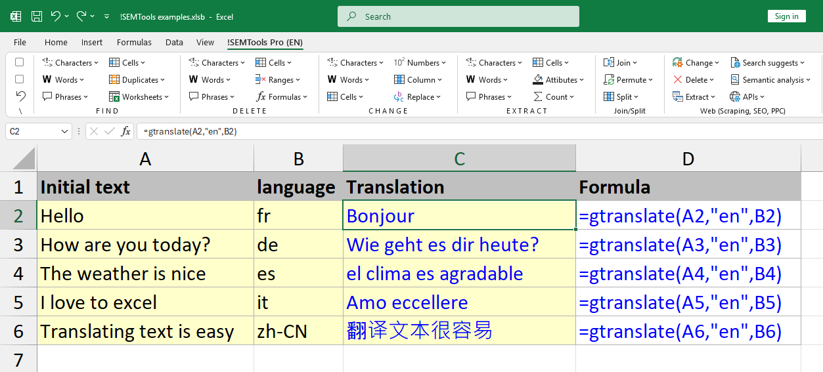Viewport: 823px width, 372px height.
Task: Open Characters tool in the DELETE group
Action: [x=216, y=63]
